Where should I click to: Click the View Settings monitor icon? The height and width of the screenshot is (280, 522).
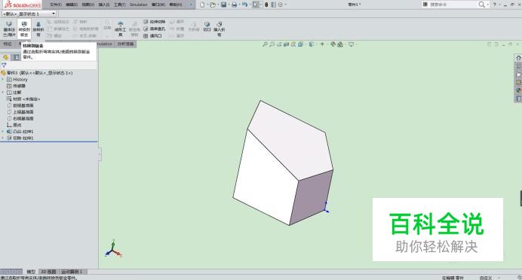(351, 44)
